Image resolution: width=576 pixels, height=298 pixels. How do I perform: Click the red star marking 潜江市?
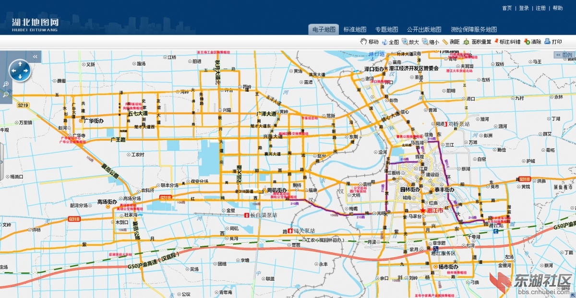point(422,211)
